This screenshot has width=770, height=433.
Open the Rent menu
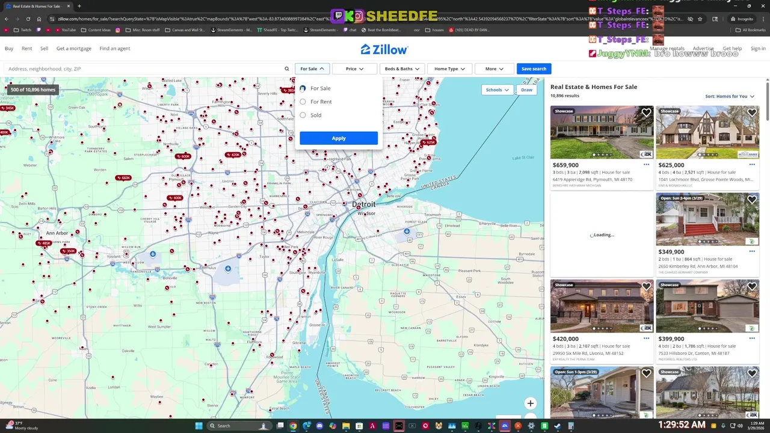click(27, 49)
